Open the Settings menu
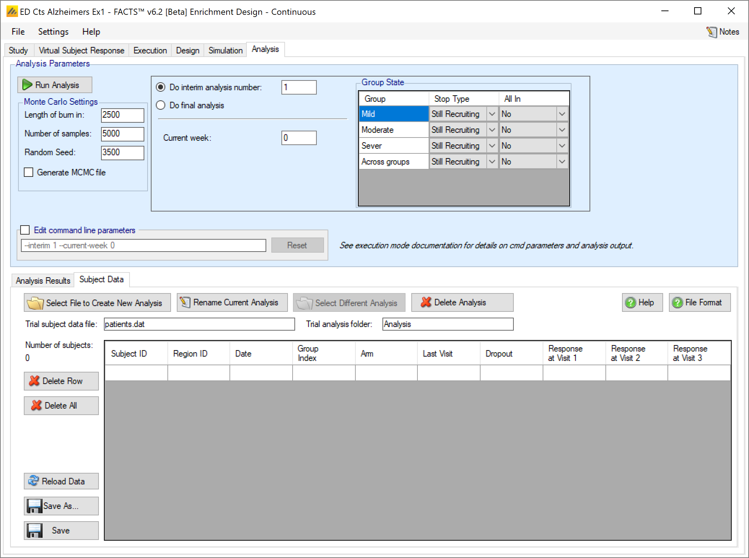The height and width of the screenshot is (558, 749). point(53,32)
